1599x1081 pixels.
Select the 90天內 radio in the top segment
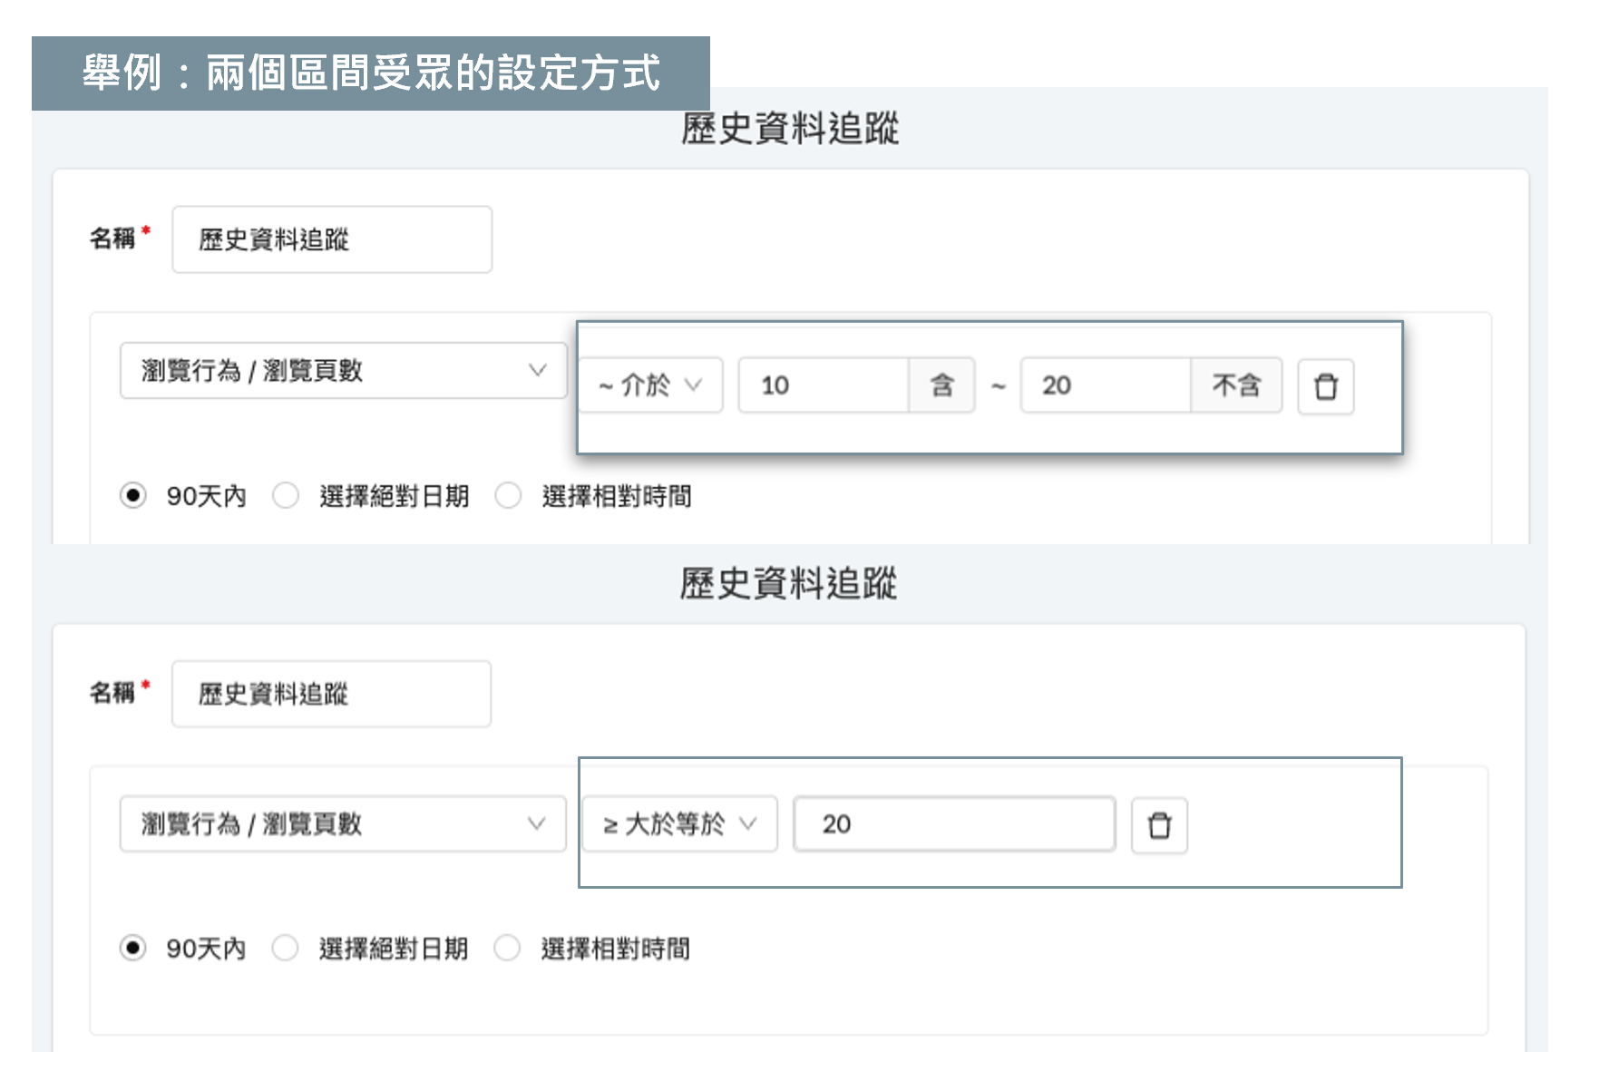[133, 496]
